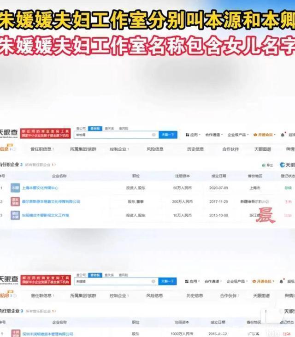The width and height of the screenshot is (295, 337).
Task: Open the 合作伙伴 tab in the 上海本卿 panel
Action: click(230, 149)
